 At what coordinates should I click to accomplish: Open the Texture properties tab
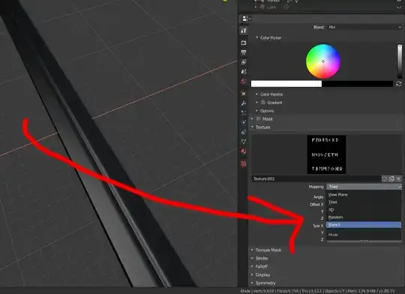point(243,163)
